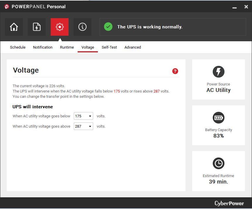Viewport: 252px width, 209px height.
Task: Open the 175 volts lower limit dropdown
Action: tap(84, 116)
